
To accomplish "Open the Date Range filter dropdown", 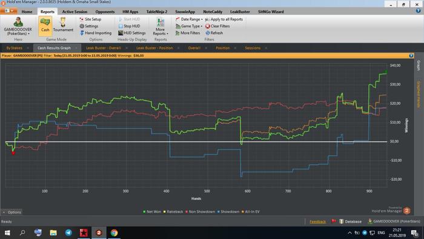I will [189, 19].
